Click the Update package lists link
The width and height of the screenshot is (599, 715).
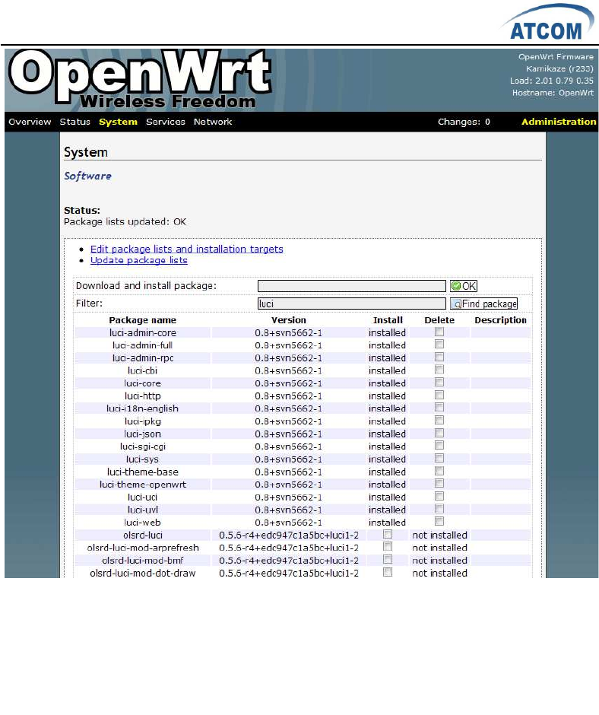point(138,260)
